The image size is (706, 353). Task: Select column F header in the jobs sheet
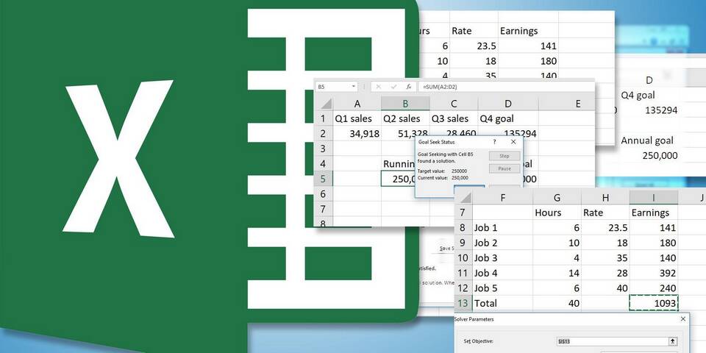tap(502, 197)
